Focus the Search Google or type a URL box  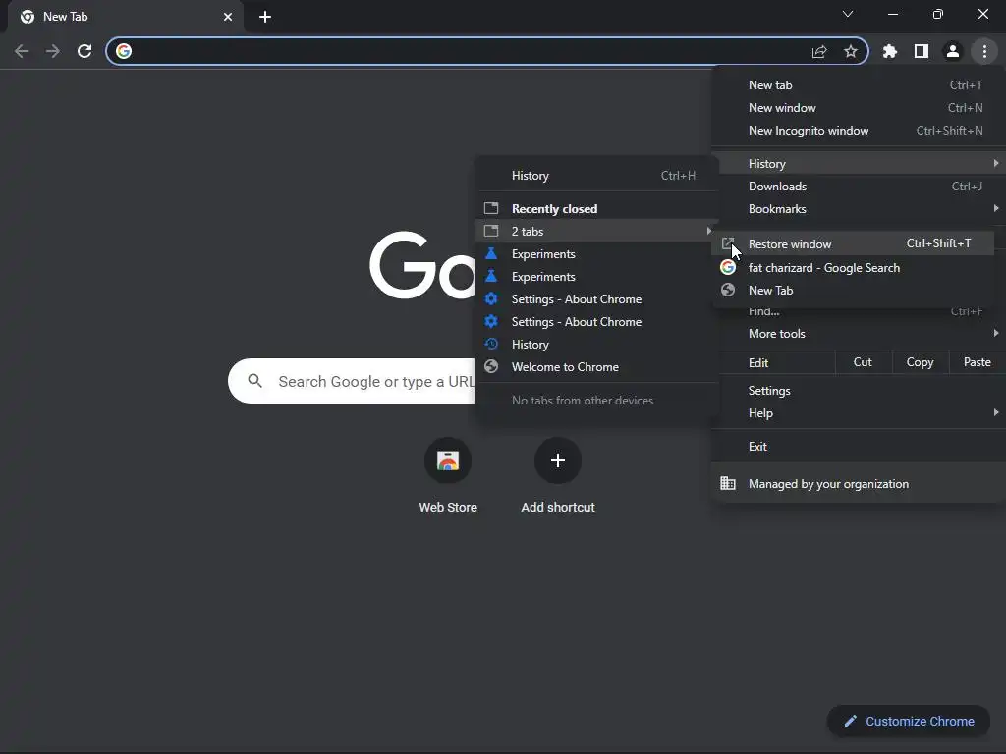[352, 381]
